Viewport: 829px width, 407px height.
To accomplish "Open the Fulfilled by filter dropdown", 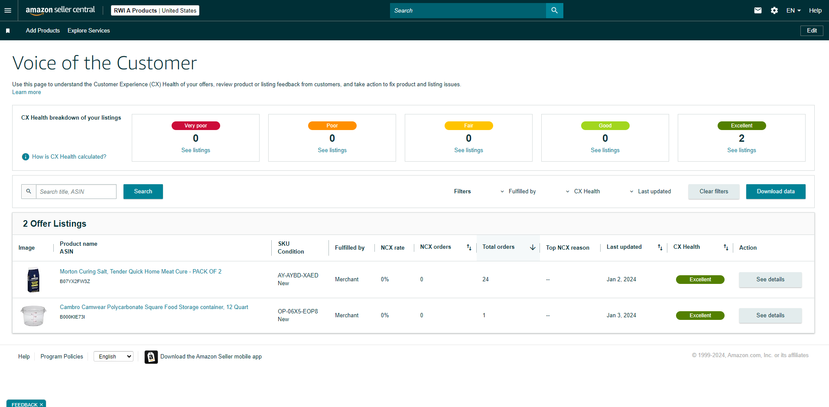I will click(x=518, y=191).
